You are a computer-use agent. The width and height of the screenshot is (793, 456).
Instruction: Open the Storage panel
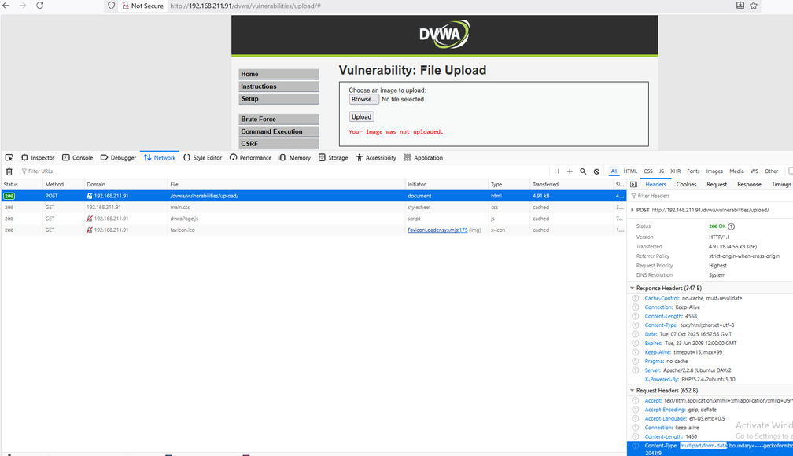pyautogui.click(x=334, y=158)
